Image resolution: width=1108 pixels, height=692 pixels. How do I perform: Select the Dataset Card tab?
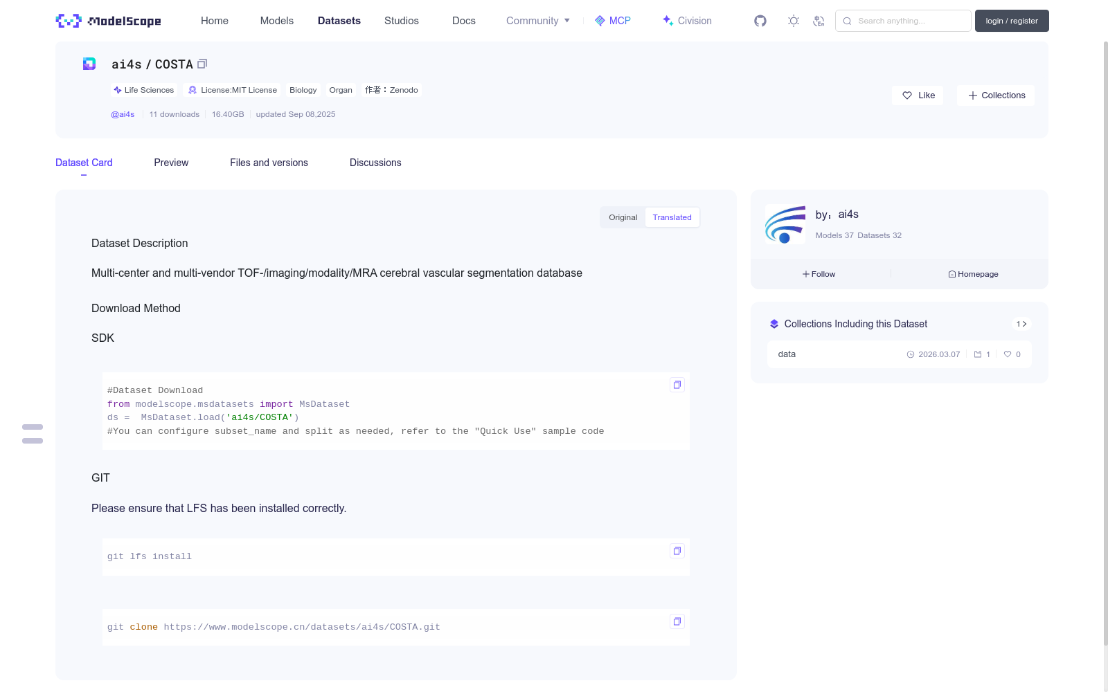[84, 163]
